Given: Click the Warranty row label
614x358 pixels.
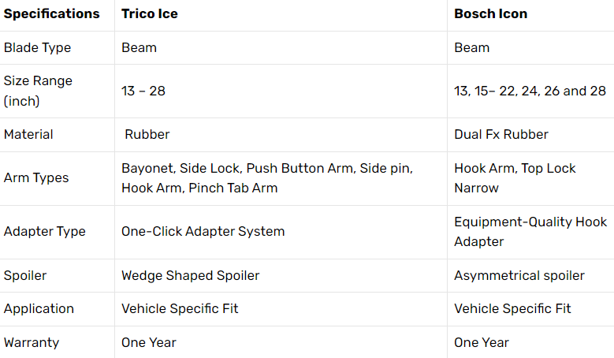Looking at the screenshot, I should click(x=32, y=343).
